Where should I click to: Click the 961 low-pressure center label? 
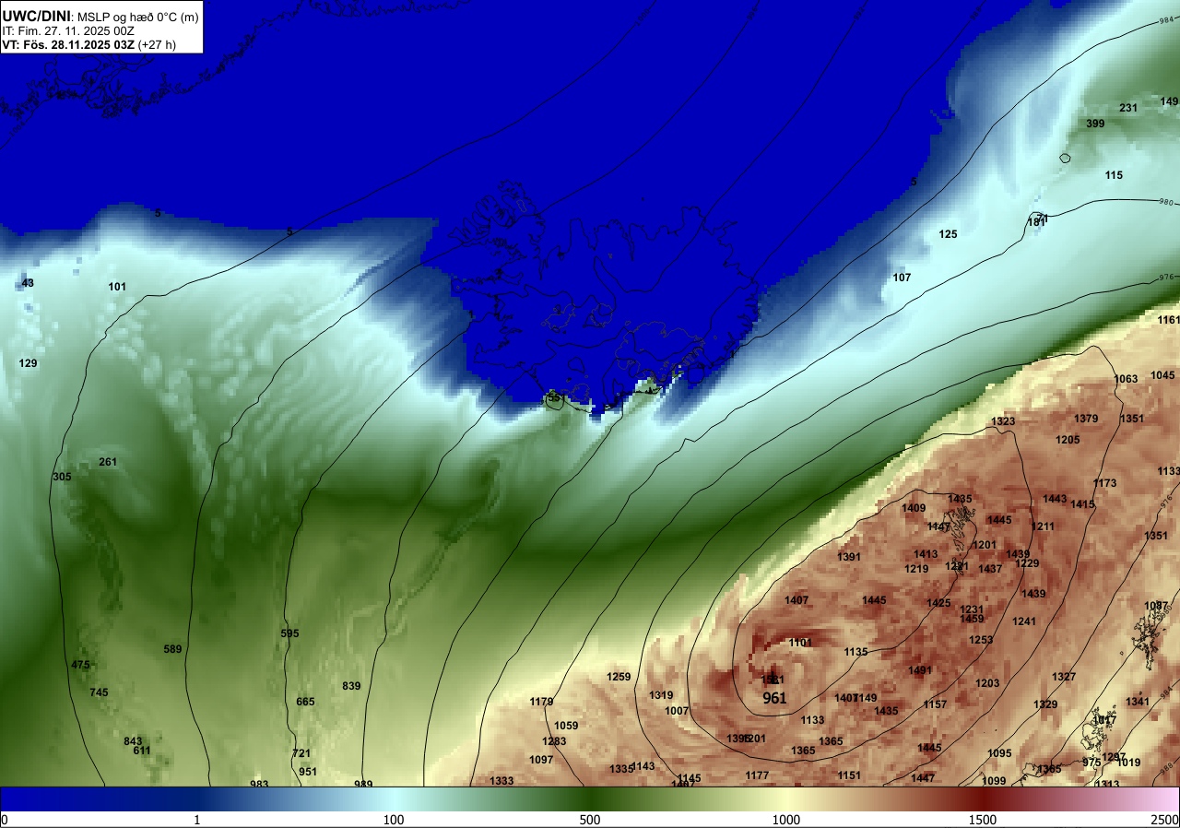pos(775,698)
